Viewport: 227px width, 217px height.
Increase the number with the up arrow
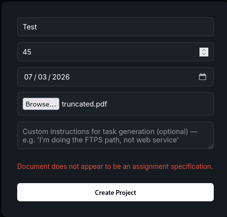[204, 50]
